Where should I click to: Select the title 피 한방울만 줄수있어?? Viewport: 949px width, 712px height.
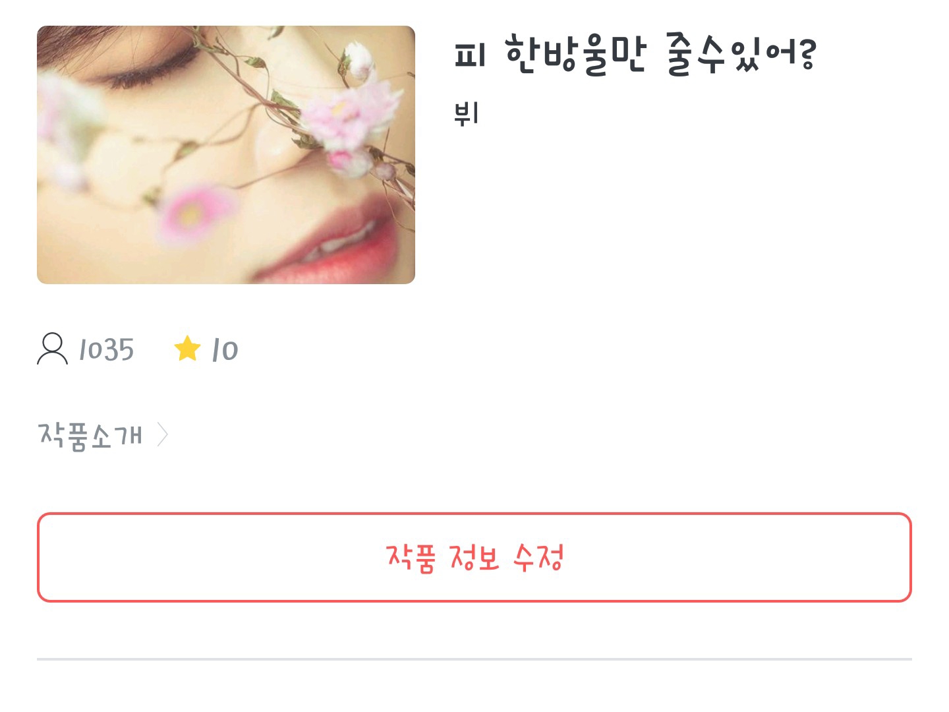635,54
